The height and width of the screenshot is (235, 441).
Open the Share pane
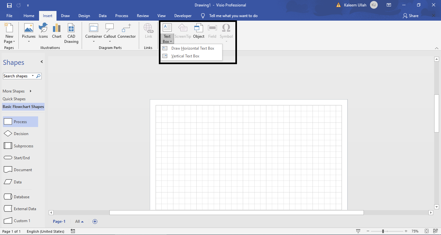click(x=410, y=15)
